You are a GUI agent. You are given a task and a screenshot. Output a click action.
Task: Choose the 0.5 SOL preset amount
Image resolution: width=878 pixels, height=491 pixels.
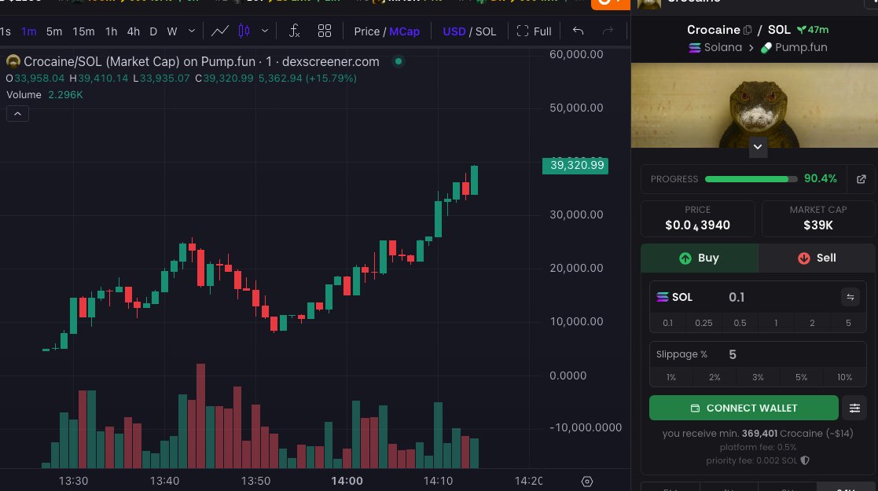[x=740, y=323]
